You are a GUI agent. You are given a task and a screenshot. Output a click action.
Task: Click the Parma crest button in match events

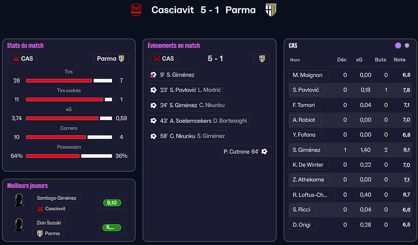(261, 59)
